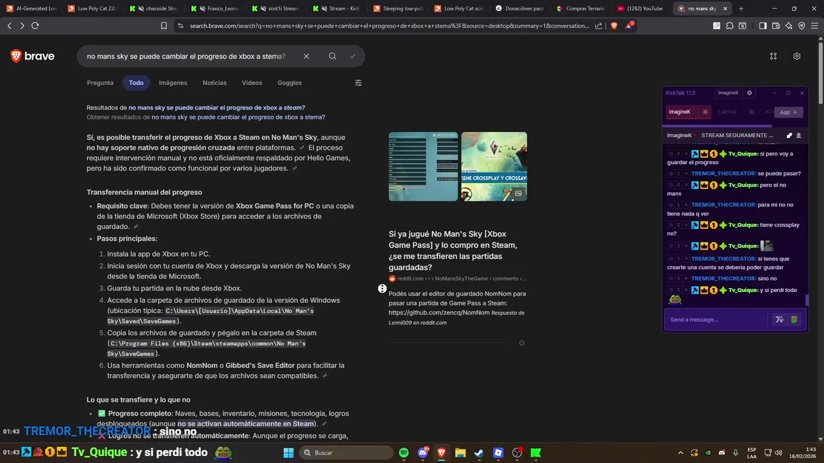Image resolution: width=824 pixels, height=463 pixels.
Task: Open the first AI answer image thumbnail
Action: [x=423, y=167]
